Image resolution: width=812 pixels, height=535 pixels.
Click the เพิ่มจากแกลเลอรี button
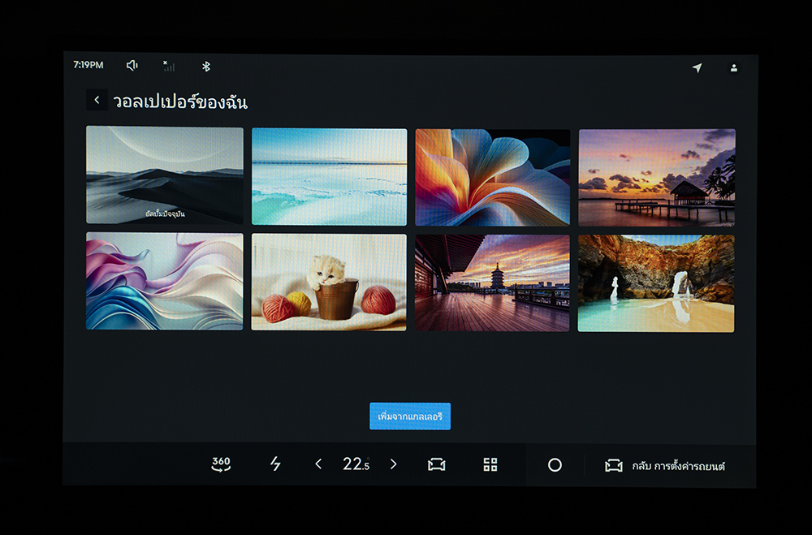410,416
